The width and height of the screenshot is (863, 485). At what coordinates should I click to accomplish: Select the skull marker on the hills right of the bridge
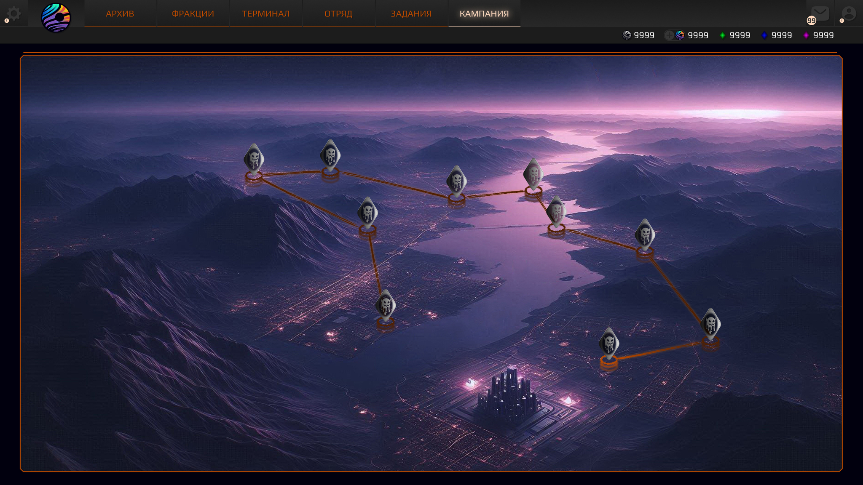tap(645, 235)
